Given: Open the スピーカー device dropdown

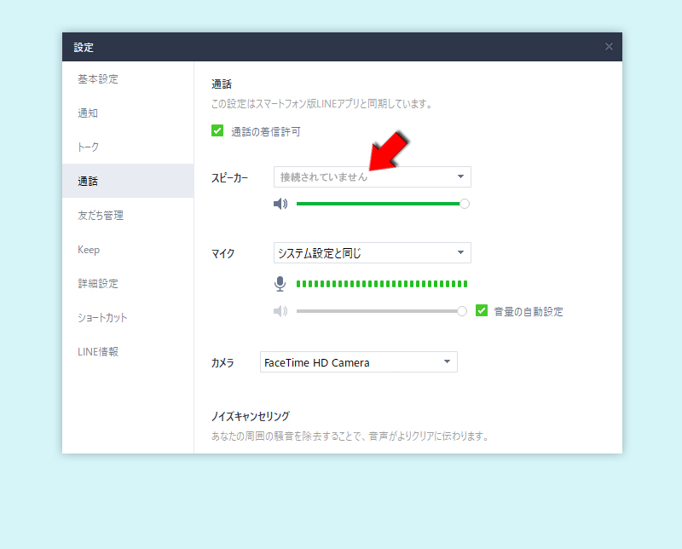Looking at the screenshot, I should click(372, 176).
